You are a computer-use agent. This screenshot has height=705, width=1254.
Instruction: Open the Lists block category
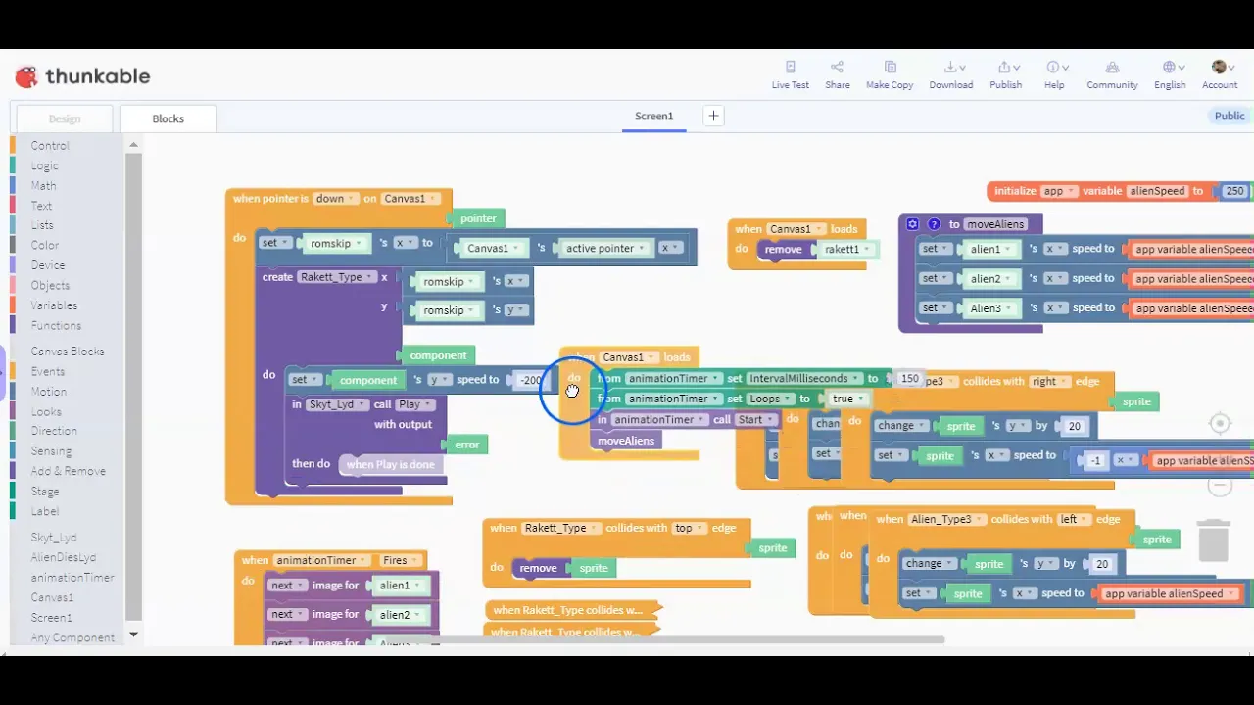[42, 225]
